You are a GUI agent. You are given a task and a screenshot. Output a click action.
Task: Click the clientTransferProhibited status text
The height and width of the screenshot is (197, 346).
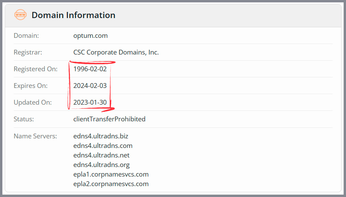click(x=110, y=119)
